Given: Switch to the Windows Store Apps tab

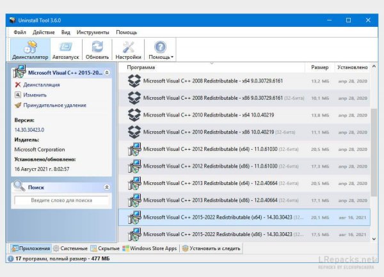Looking at the screenshot, I should (150, 248).
